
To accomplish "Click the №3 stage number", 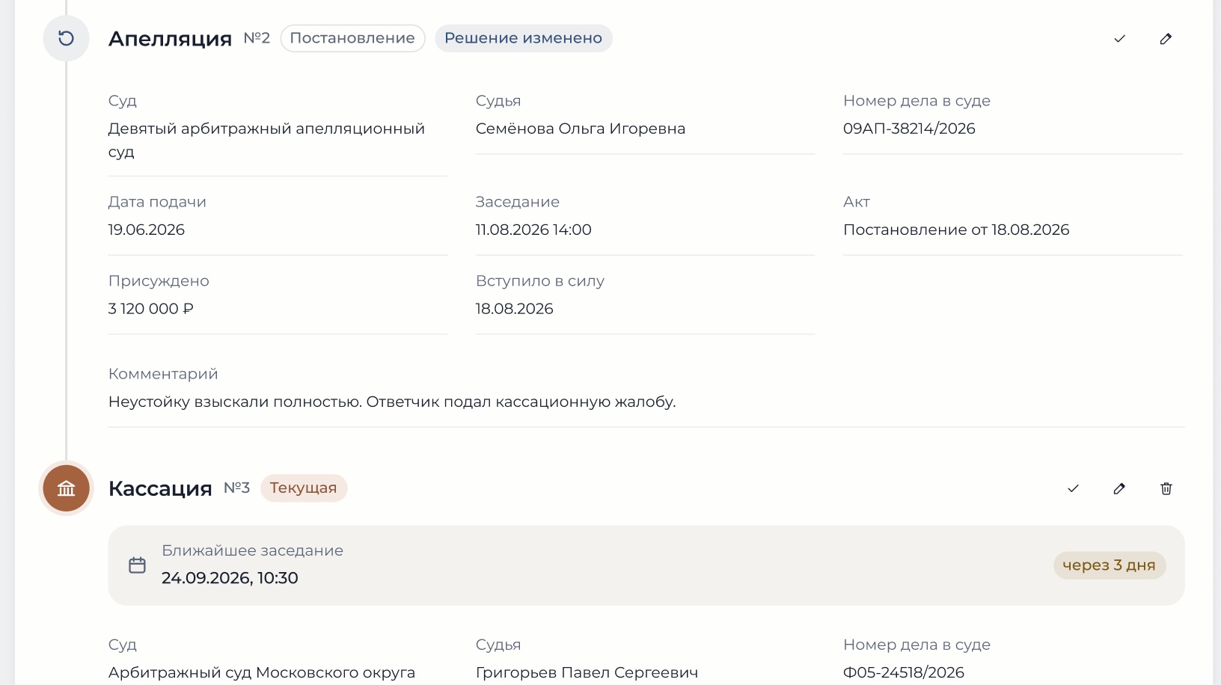I will 236,488.
